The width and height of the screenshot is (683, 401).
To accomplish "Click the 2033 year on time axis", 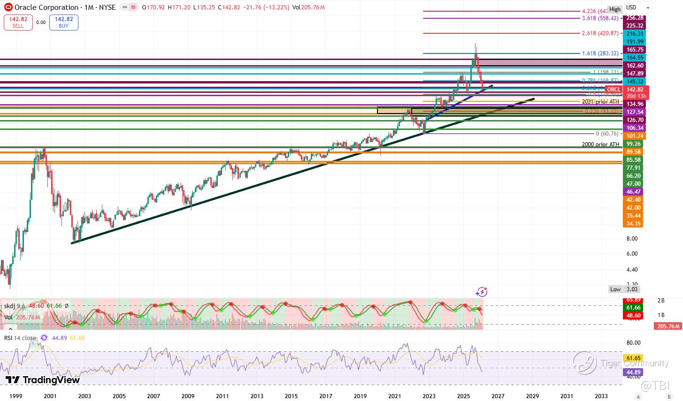I will point(601,396).
